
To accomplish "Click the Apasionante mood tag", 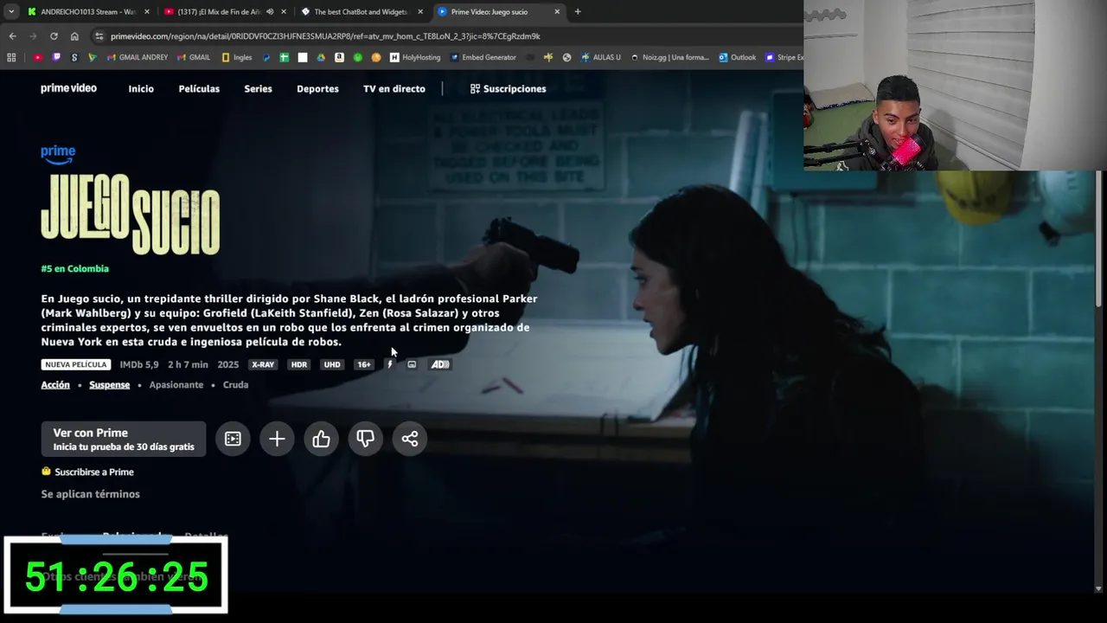I will coord(176,384).
